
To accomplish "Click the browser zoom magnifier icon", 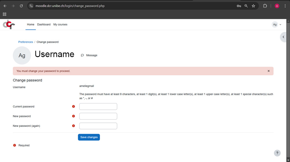I will [x=246, y=6].
